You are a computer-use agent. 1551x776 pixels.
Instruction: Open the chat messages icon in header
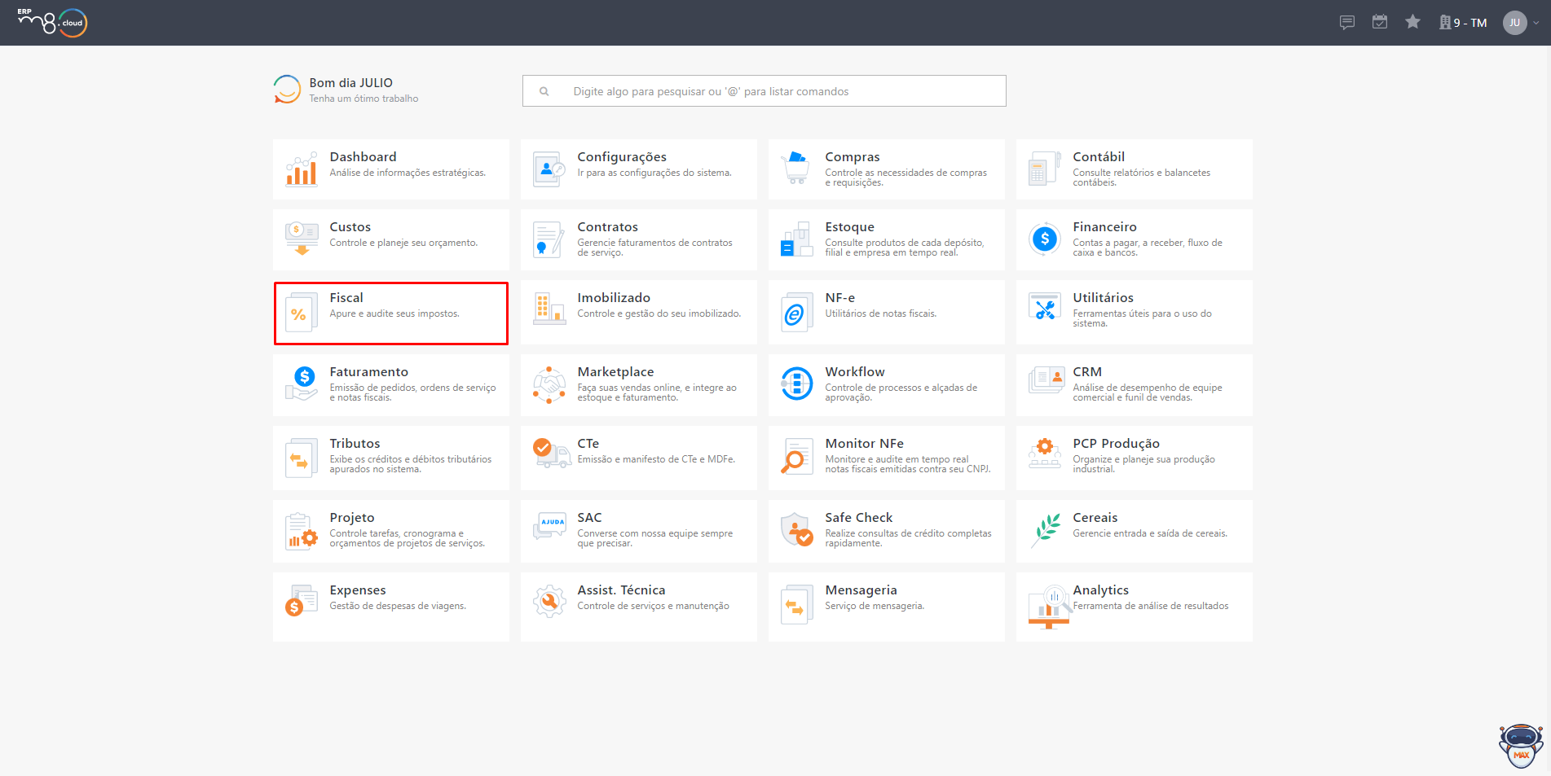coord(1346,22)
